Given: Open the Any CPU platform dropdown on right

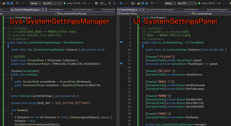Looking at the screenshot, I should pos(187,3).
